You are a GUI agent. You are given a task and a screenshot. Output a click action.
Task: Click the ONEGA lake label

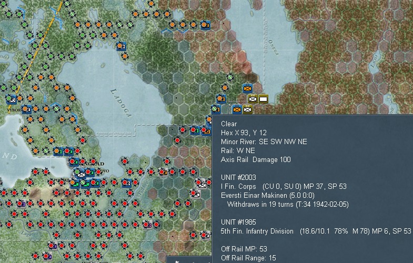click(274, 47)
